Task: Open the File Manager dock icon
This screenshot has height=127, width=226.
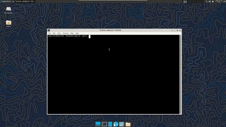Action: click(x=110, y=124)
